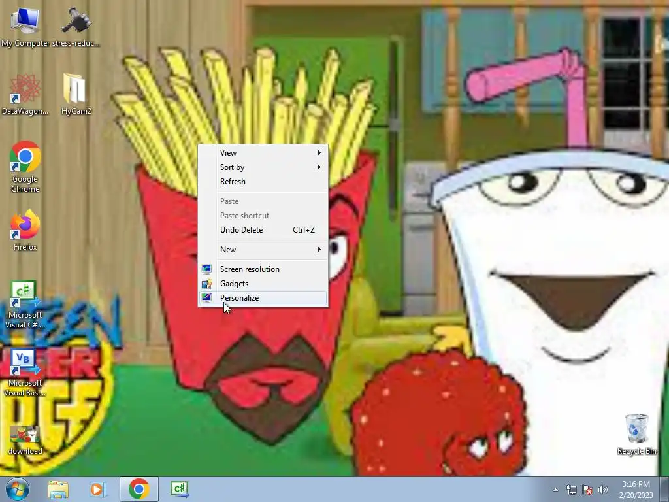Show hidden tray icons arrow
Screen dimensions: 669x502
coord(555,490)
